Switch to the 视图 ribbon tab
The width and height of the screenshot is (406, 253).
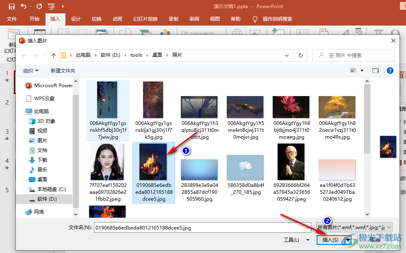click(x=215, y=19)
